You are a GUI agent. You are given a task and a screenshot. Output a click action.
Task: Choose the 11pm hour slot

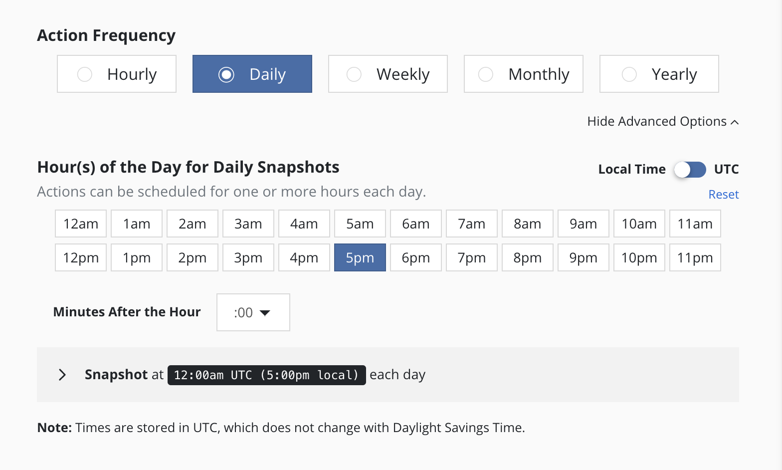695,258
